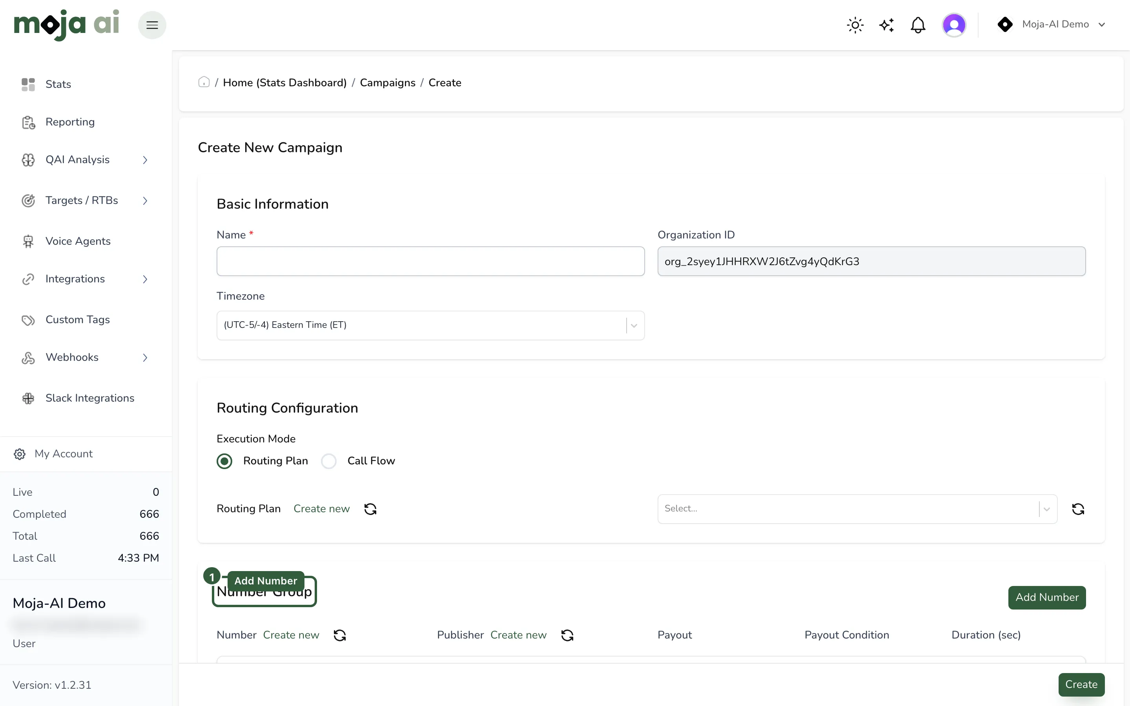Expand QAI Analysis submenu chevron
This screenshot has width=1130, height=706.
pos(145,160)
